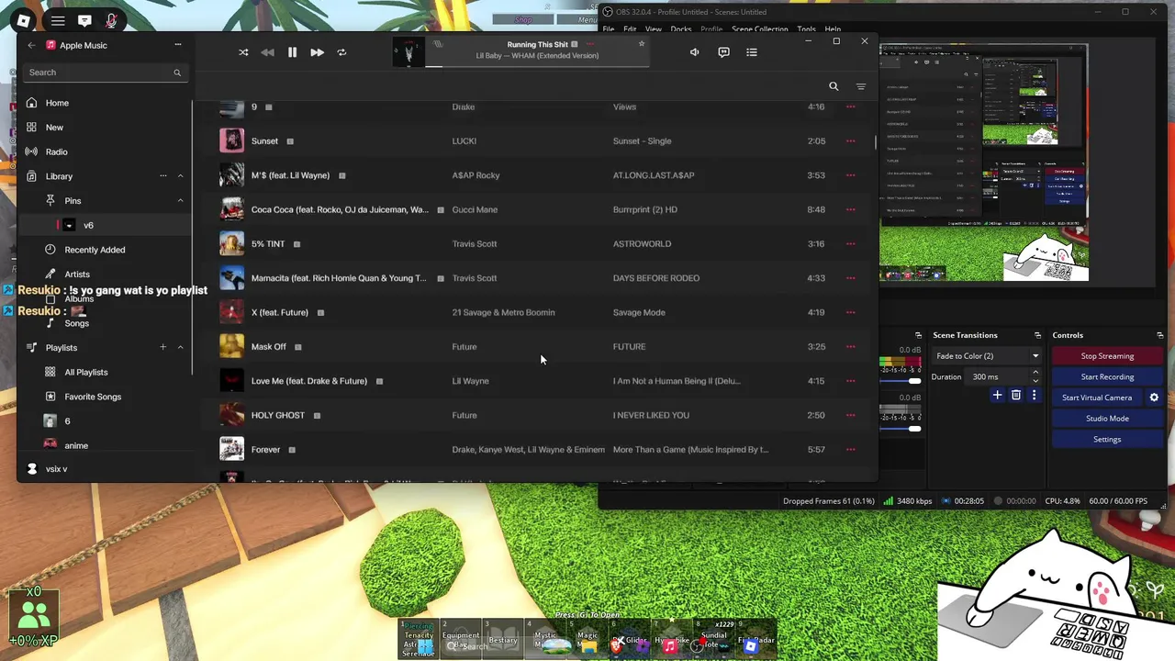Image resolution: width=1175 pixels, height=661 pixels.
Task: Click the search icon above the song list
Action: (834, 86)
